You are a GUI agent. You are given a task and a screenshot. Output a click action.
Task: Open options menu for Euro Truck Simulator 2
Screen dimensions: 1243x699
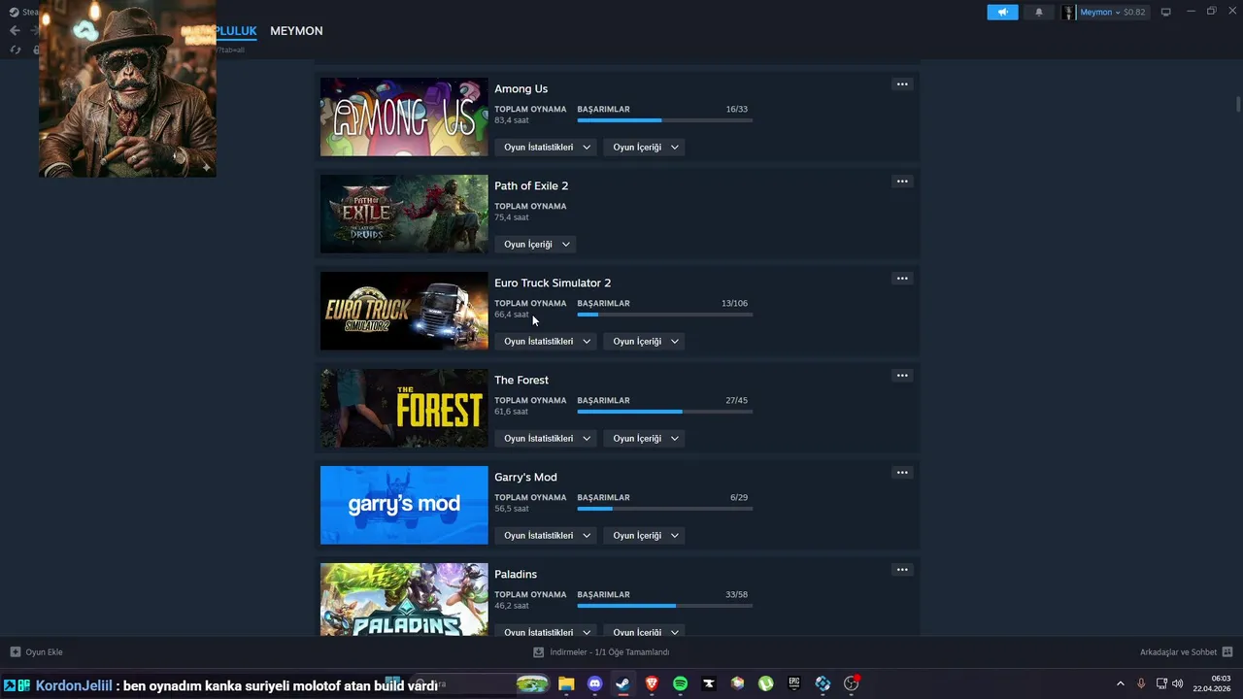[902, 279]
